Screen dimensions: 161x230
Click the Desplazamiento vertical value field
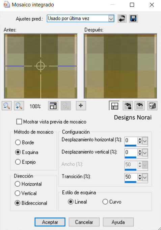click(131, 152)
